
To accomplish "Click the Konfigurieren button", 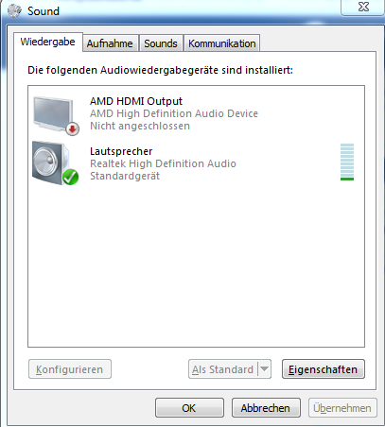I will pyautogui.click(x=70, y=369).
